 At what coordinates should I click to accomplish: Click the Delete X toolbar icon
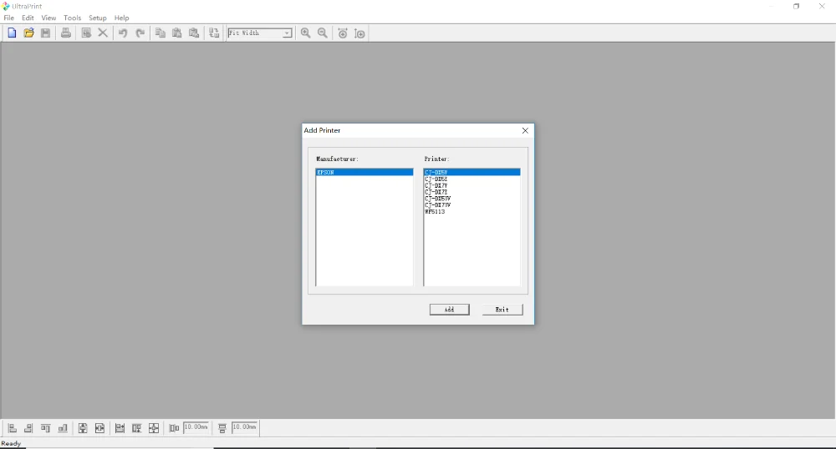(x=103, y=33)
